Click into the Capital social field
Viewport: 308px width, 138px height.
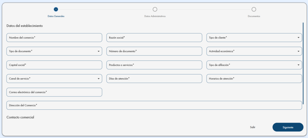pyautogui.click(x=54, y=65)
